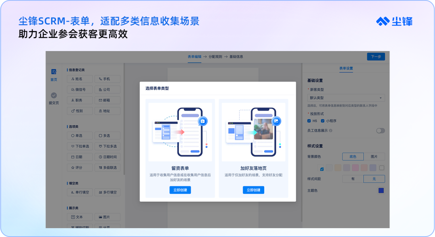Click the 信息登记类 section heading
The height and width of the screenshot is (237, 435).
pos(77,70)
